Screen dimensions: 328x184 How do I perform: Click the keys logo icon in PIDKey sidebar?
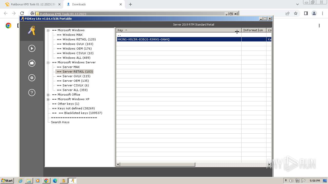click(x=32, y=31)
